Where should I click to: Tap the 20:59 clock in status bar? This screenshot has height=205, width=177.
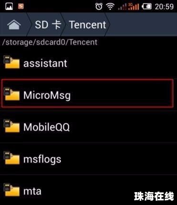point(164,7)
